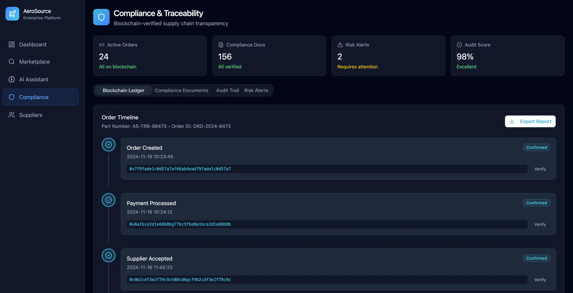The image size is (573, 293).
Task: Click the Order Created timeline marker circle
Action: click(x=108, y=145)
